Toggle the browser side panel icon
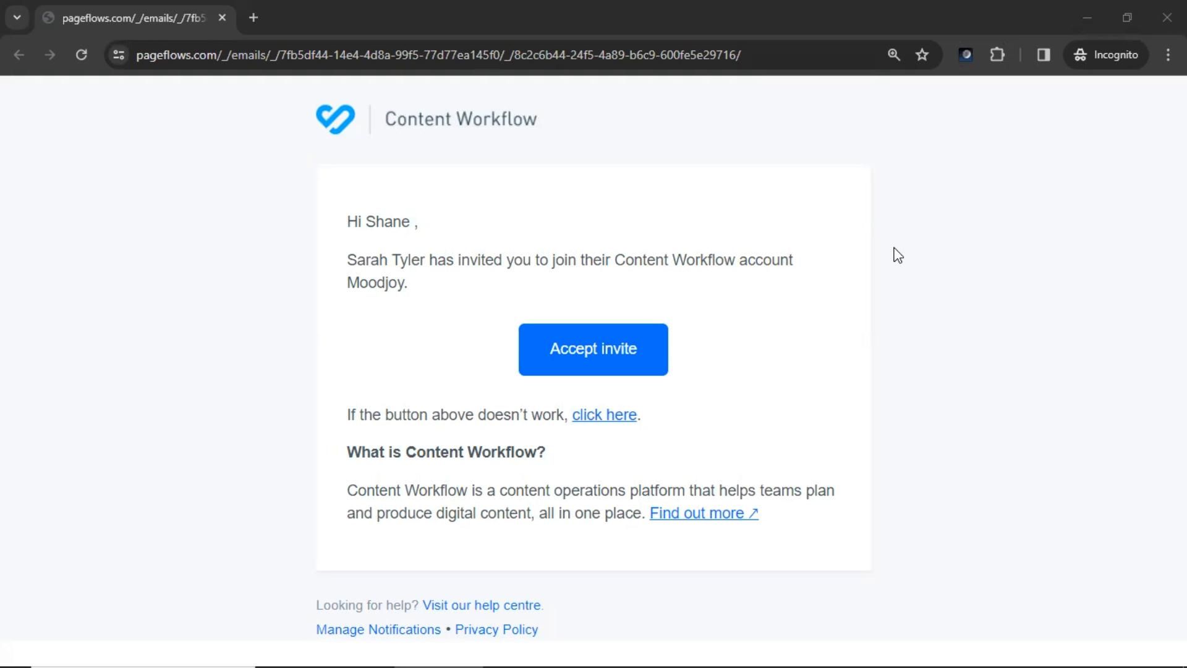 (1043, 54)
